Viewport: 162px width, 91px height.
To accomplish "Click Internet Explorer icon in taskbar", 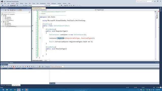I will pos(11,90).
